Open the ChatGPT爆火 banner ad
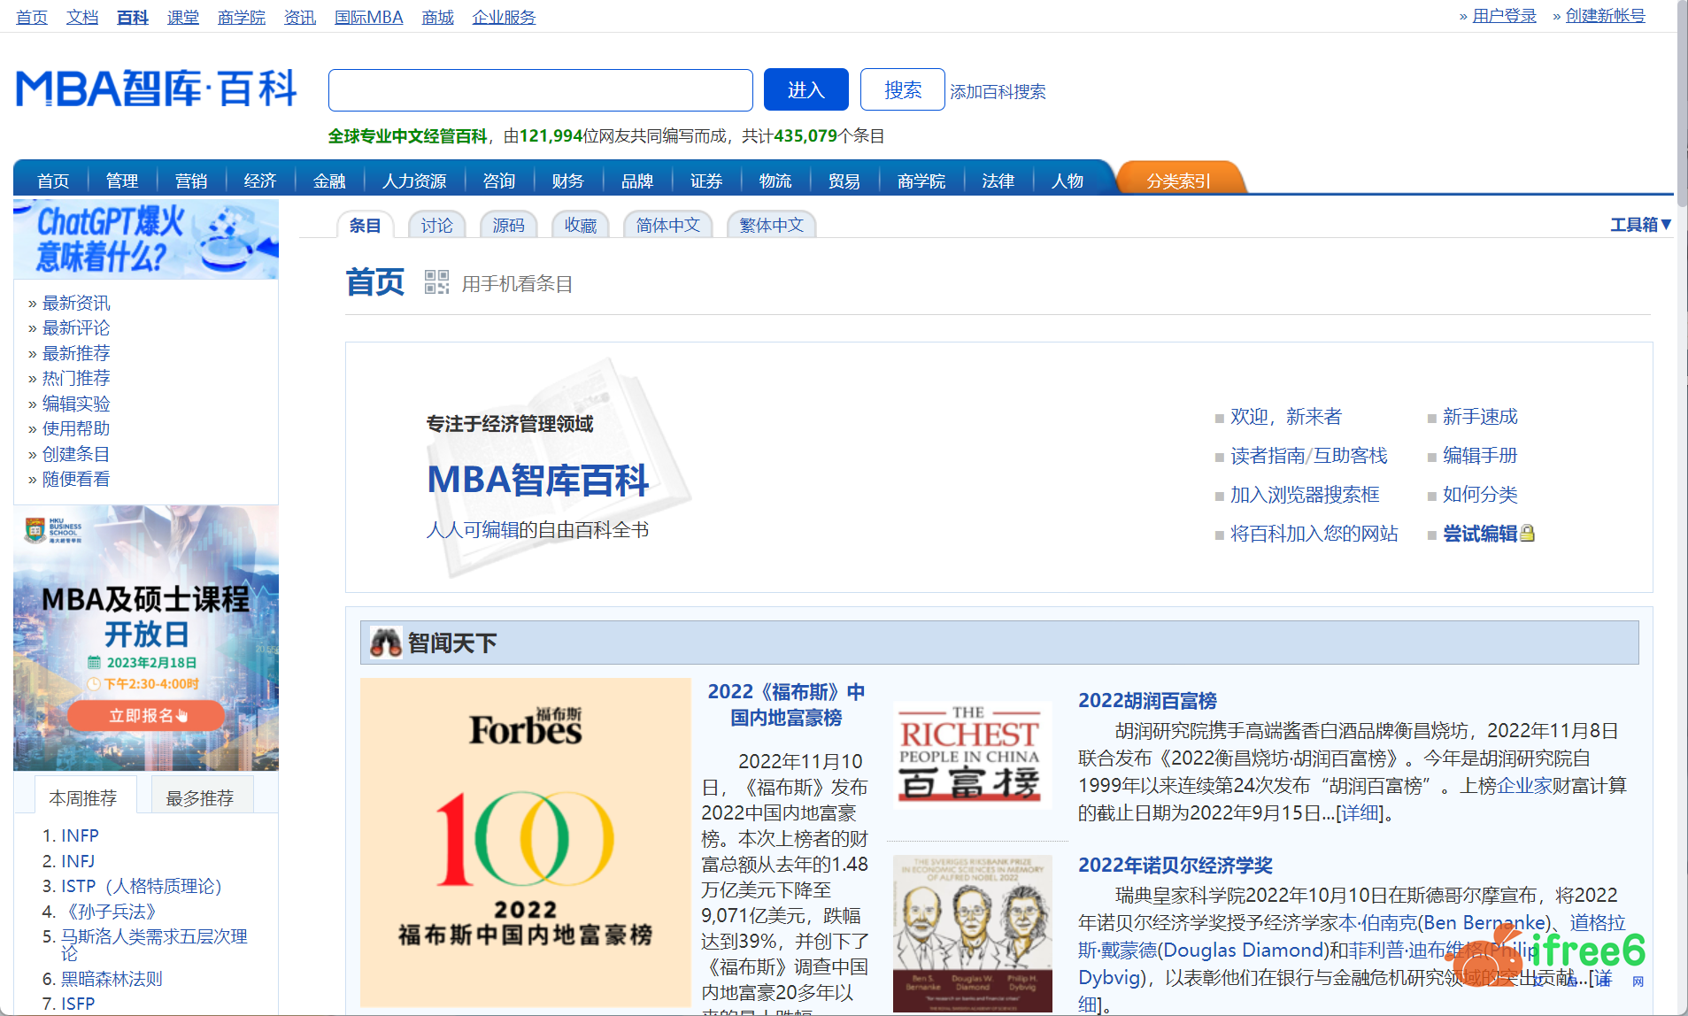This screenshot has width=1688, height=1016. (x=146, y=239)
